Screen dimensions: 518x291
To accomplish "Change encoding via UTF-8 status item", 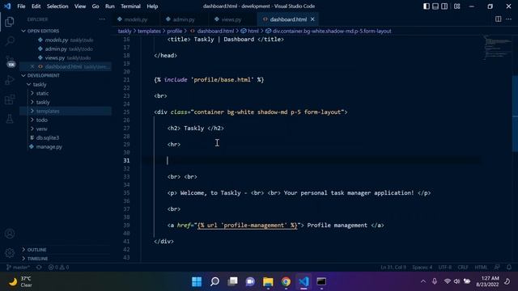I will pos(445,268).
